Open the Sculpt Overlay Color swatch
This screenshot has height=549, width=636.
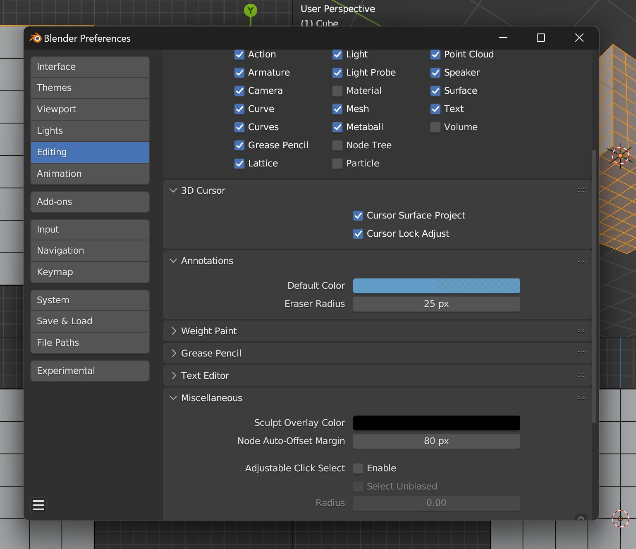(437, 423)
